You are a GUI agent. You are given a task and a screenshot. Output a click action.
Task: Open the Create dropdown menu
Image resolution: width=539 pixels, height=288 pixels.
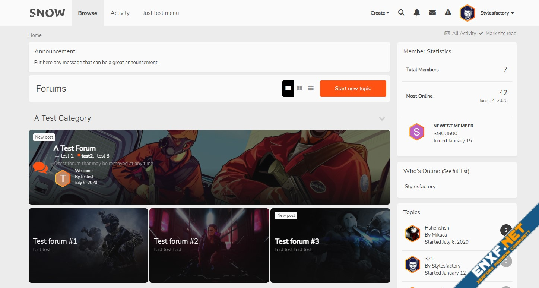(x=380, y=13)
